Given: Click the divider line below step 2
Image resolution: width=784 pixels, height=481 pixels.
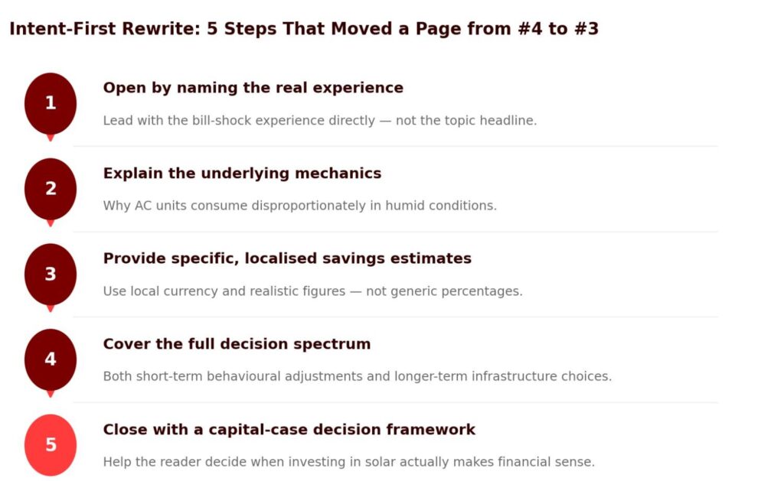Looking at the screenshot, I should (395, 232).
